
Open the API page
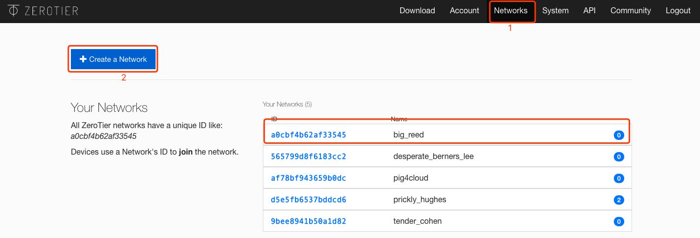pyautogui.click(x=589, y=10)
